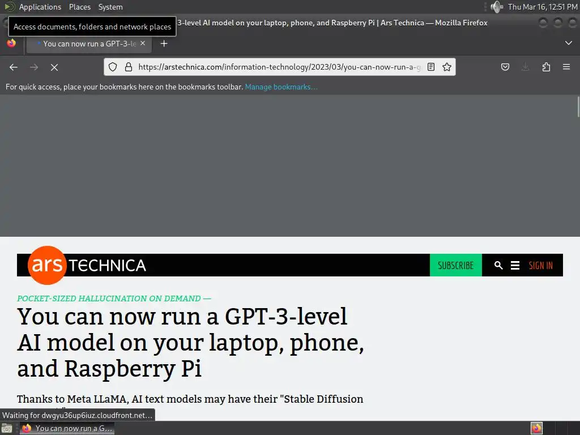Show site security padlock info
This screenshot has height=435, width=580.
pos(129,67)
